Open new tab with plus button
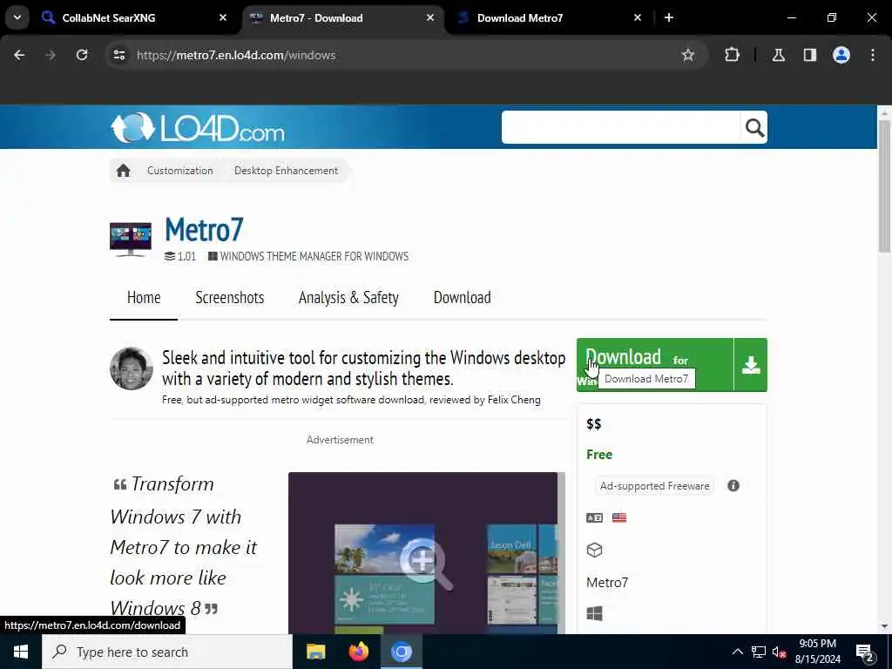The image size is (892, 669). 669,17
